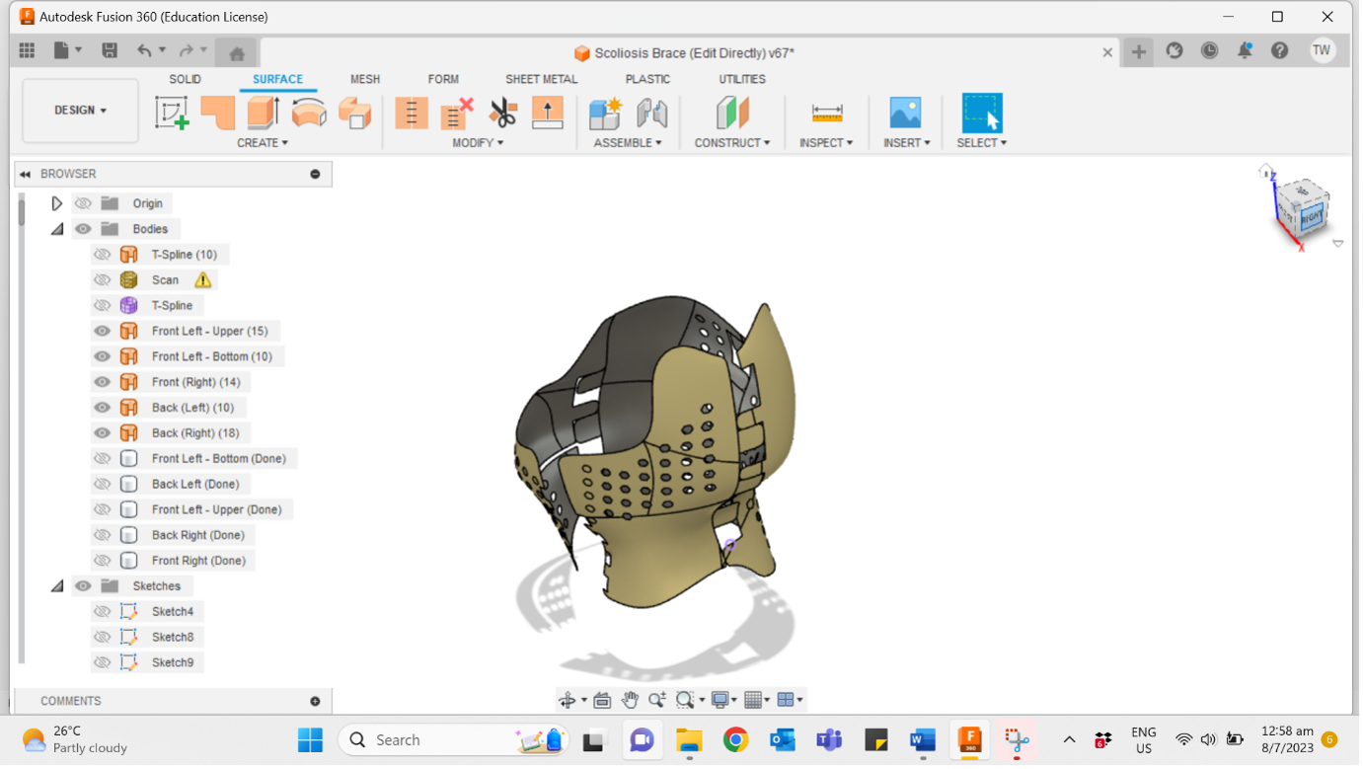Save the document with the floppy disk icon

coord(110,50)
